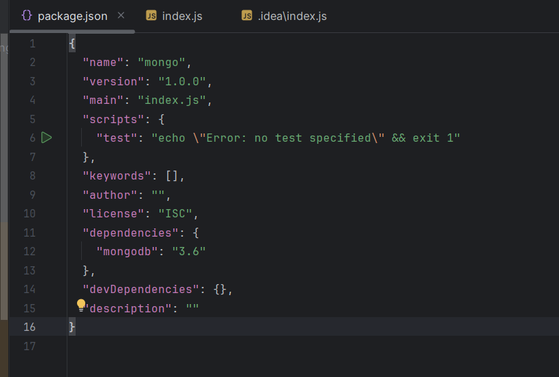Click the "mongo" value text

162,63
